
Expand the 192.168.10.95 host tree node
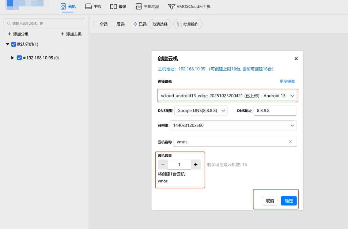[x=13, y=58]
